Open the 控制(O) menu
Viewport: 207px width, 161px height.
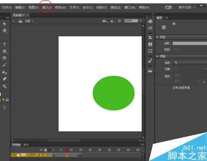click(101, 7)
